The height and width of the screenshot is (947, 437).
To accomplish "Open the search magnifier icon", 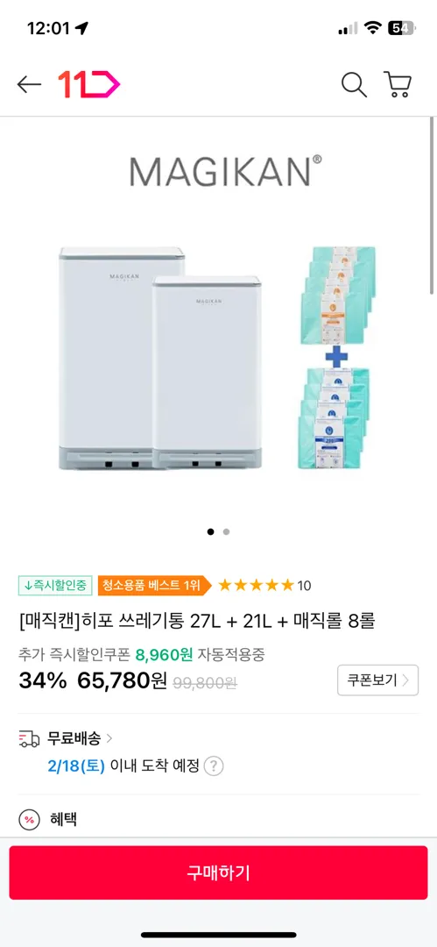I will tap(354, 84).
